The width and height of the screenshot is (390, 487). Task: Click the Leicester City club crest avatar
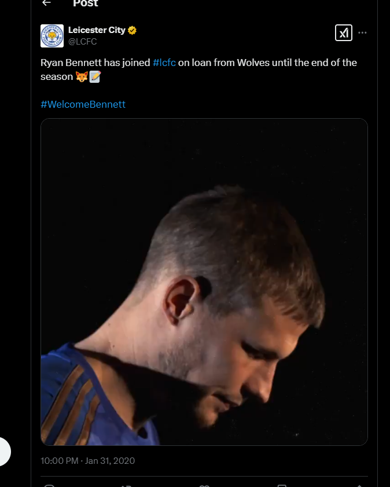[52, 36]
